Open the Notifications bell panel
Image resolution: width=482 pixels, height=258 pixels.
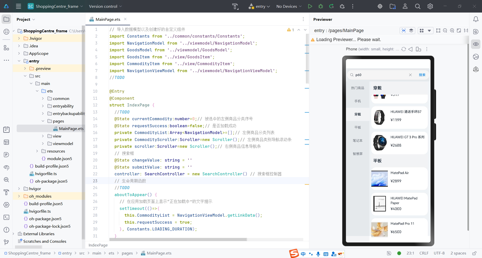point(476,19)
